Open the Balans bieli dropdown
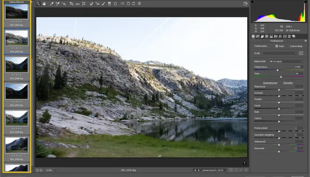Viewport: 310px width, 177px height. (x=286, y=62)
